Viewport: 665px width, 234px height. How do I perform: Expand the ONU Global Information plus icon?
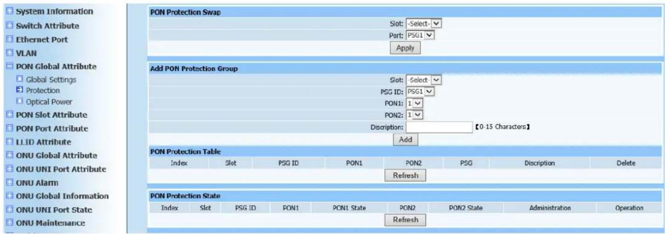click(x=10, y=196)
